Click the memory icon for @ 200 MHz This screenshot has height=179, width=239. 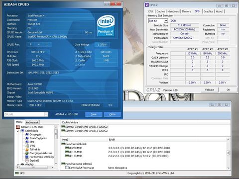click(67, 148)
